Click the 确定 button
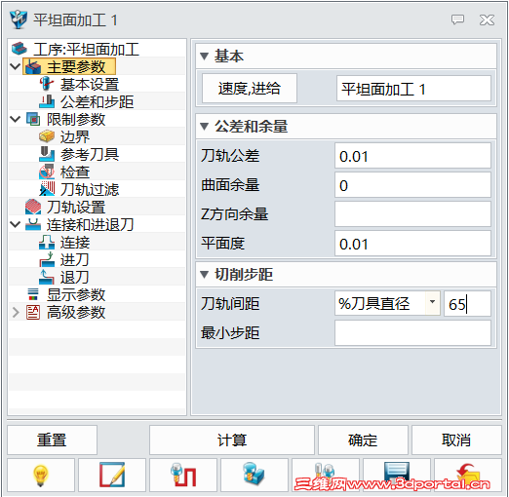Viewport: 509px width, 497px height. (x=363, y=440)
